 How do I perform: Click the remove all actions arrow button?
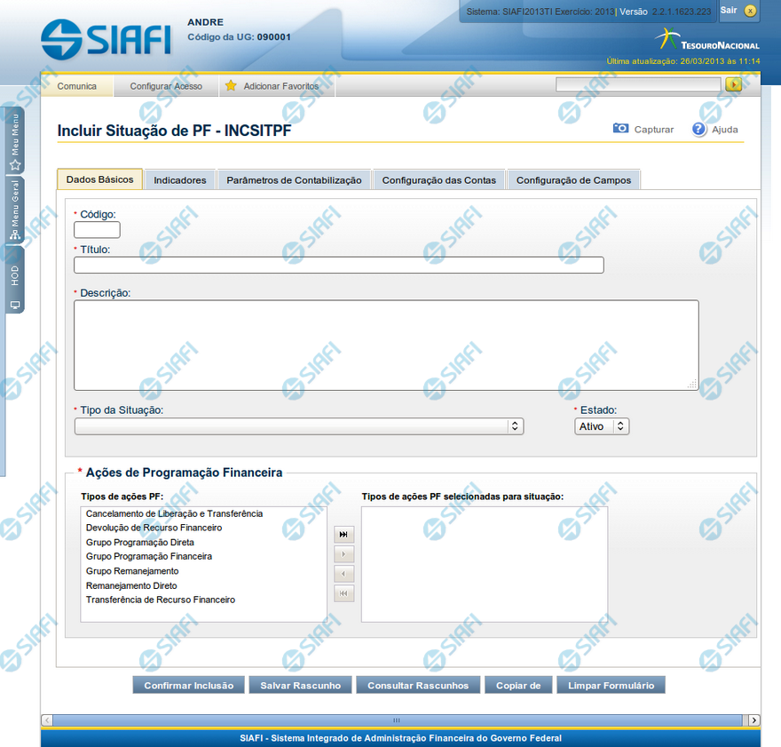coord(343,593)
